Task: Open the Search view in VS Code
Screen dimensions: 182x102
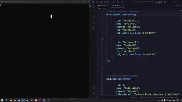Action: coord(94,11)
